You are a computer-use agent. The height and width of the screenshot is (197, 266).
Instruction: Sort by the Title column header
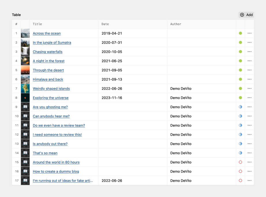point(37,24)
